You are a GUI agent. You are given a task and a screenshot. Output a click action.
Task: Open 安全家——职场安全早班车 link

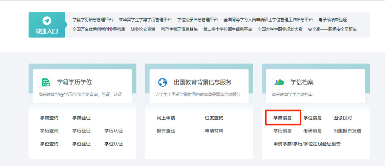[x=333, y=29]
